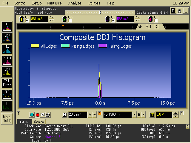Open the BER bathtub plot icon
This screenshot has width=191, height=143.
[7, 94]
